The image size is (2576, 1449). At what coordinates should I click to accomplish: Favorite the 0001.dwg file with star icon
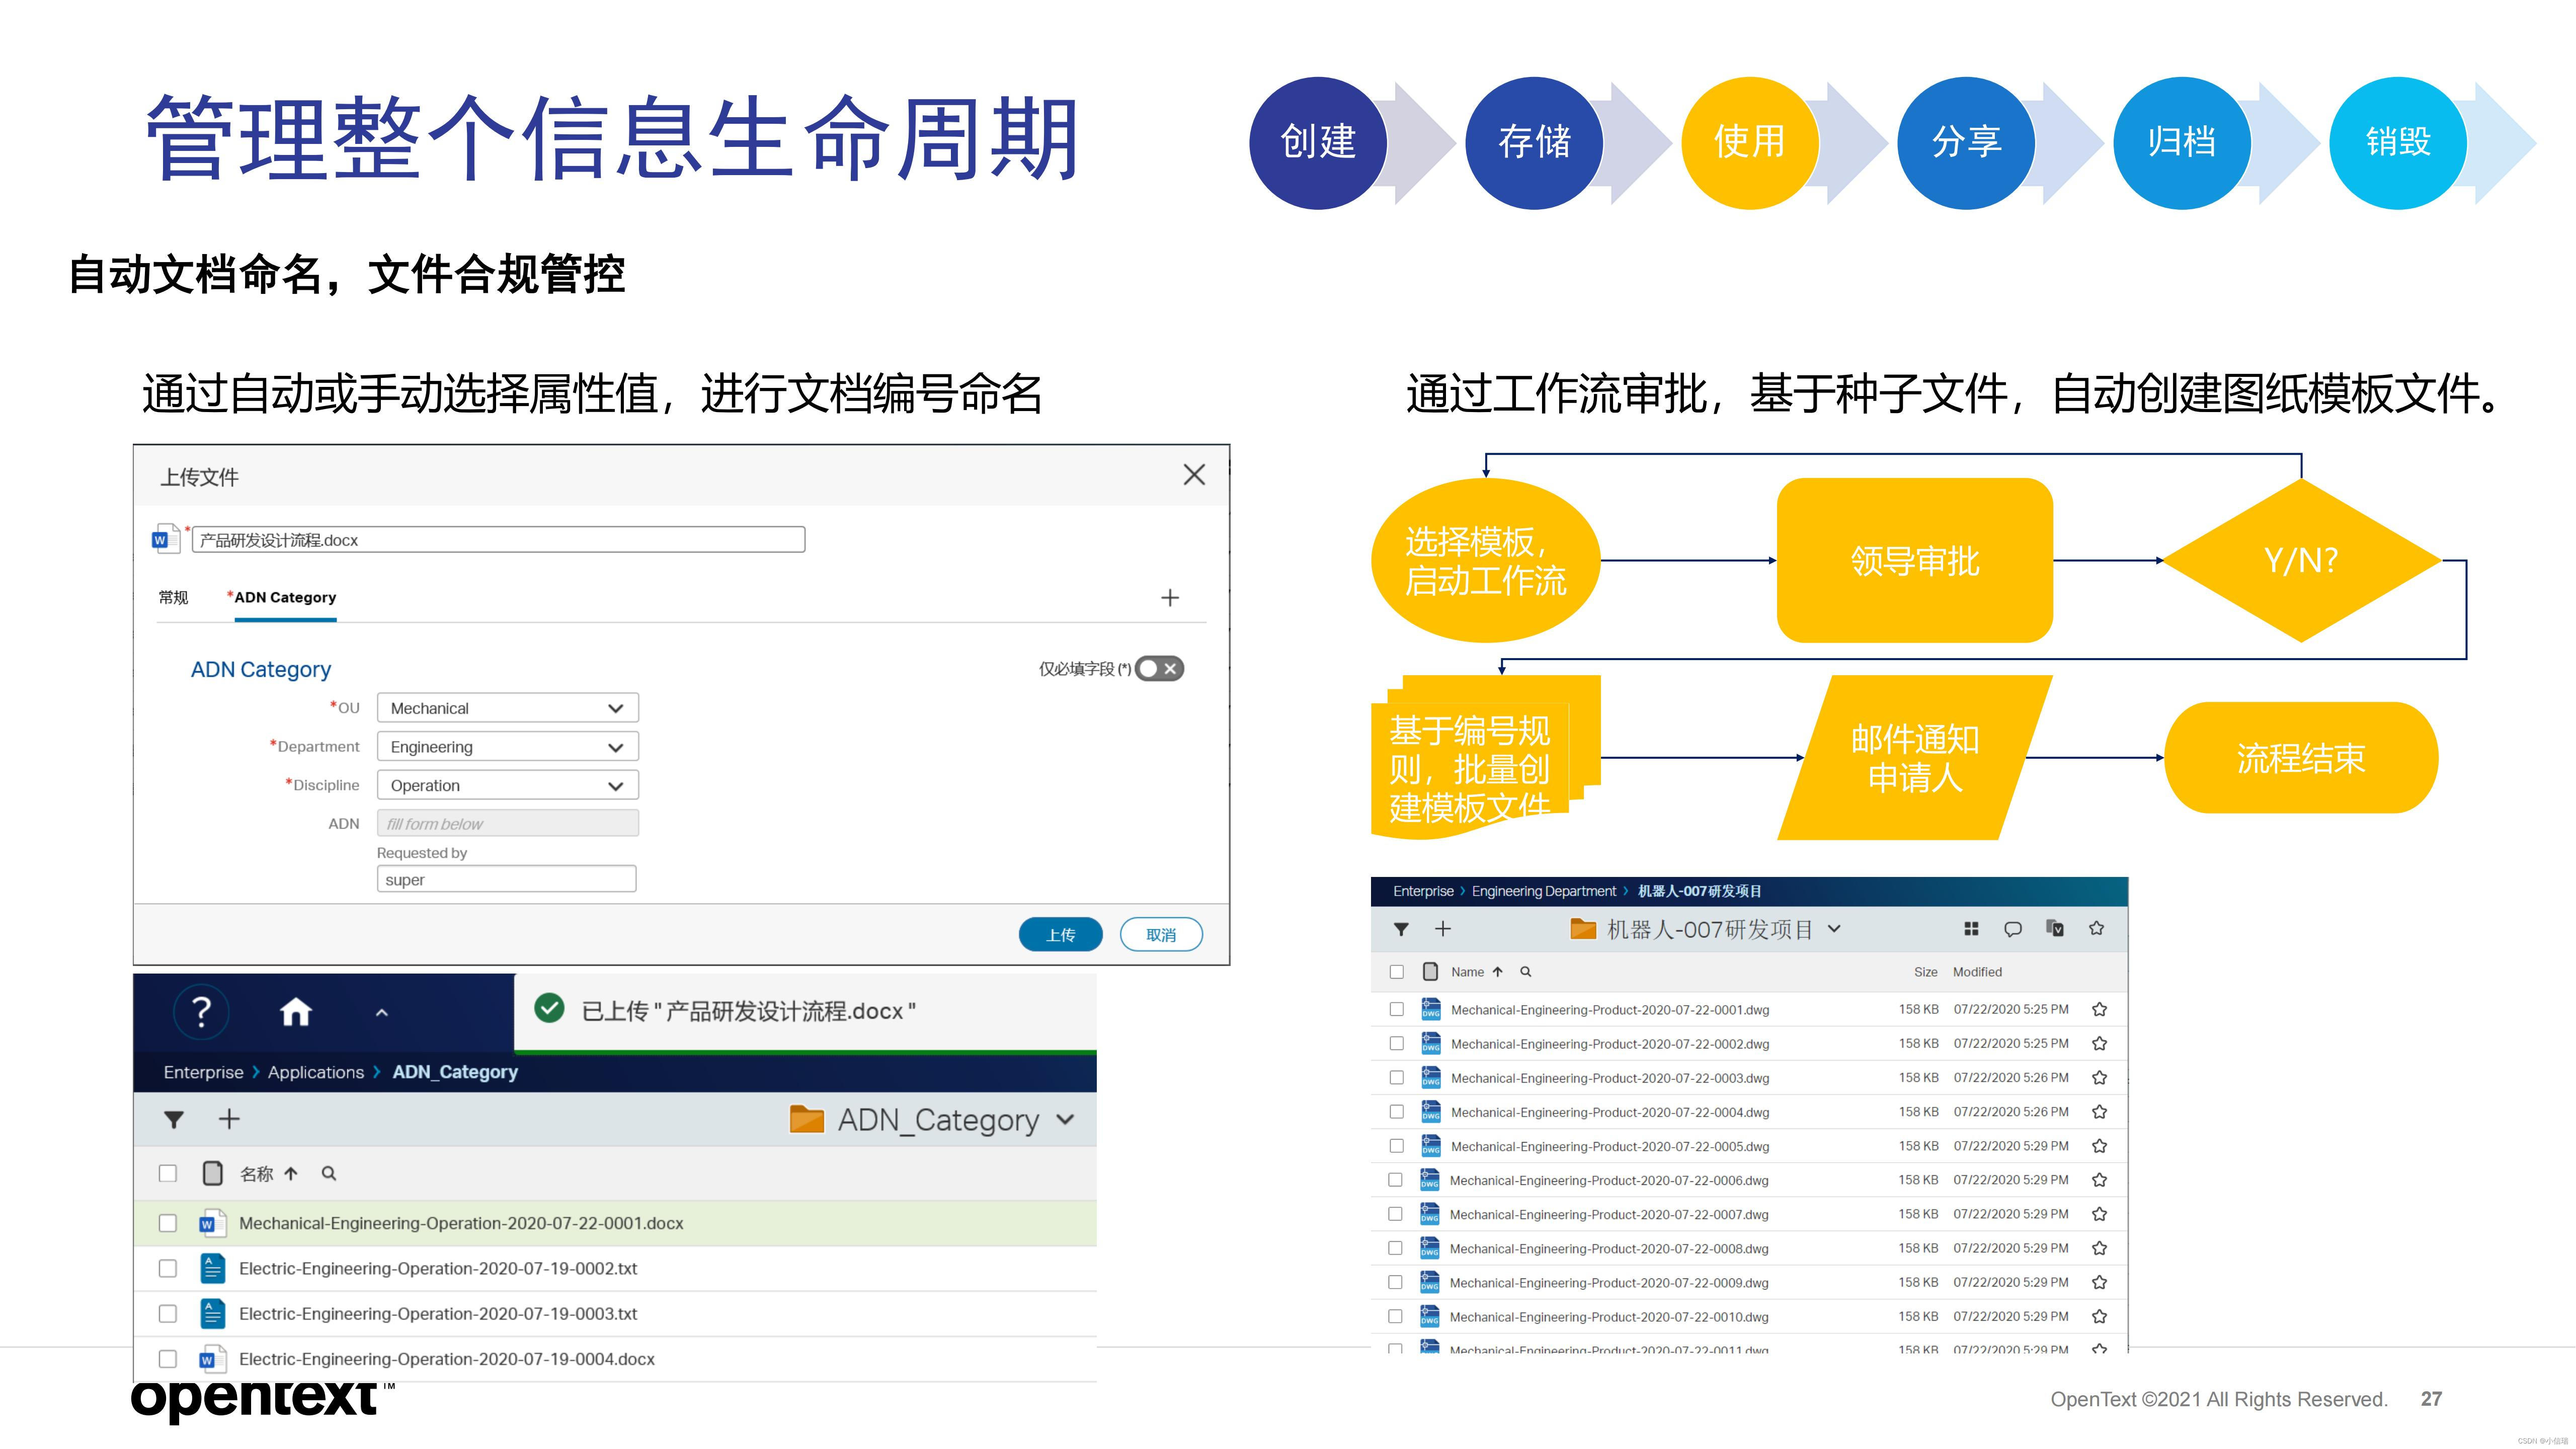[2099, 1010]
